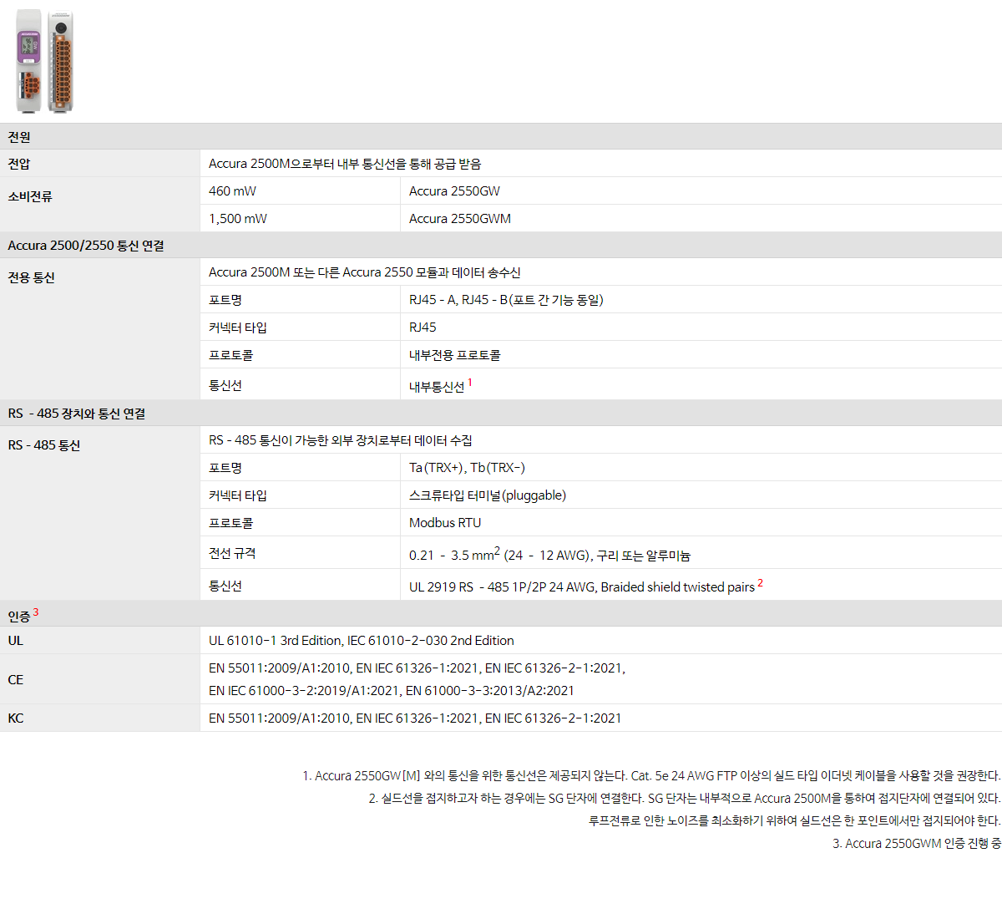The width and height of the screenshot is (1002, 919).
Task: Click the Accura 2550 product thumbnail image
Action: tap(45, 61)
